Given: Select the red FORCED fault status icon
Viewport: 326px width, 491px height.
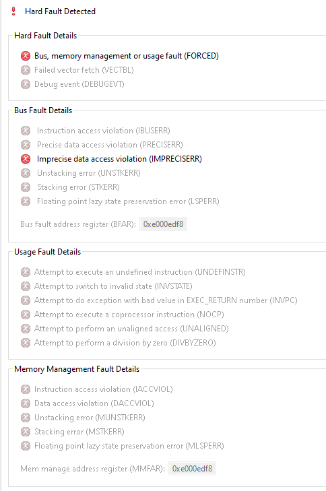Looking at the screenshot, I should (26, 56).
